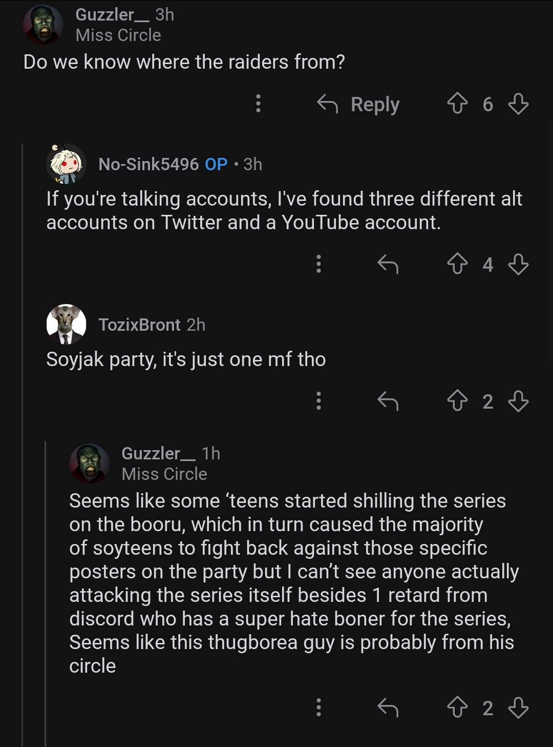Open No-Sink5496's user profile name

pos(148,164)
